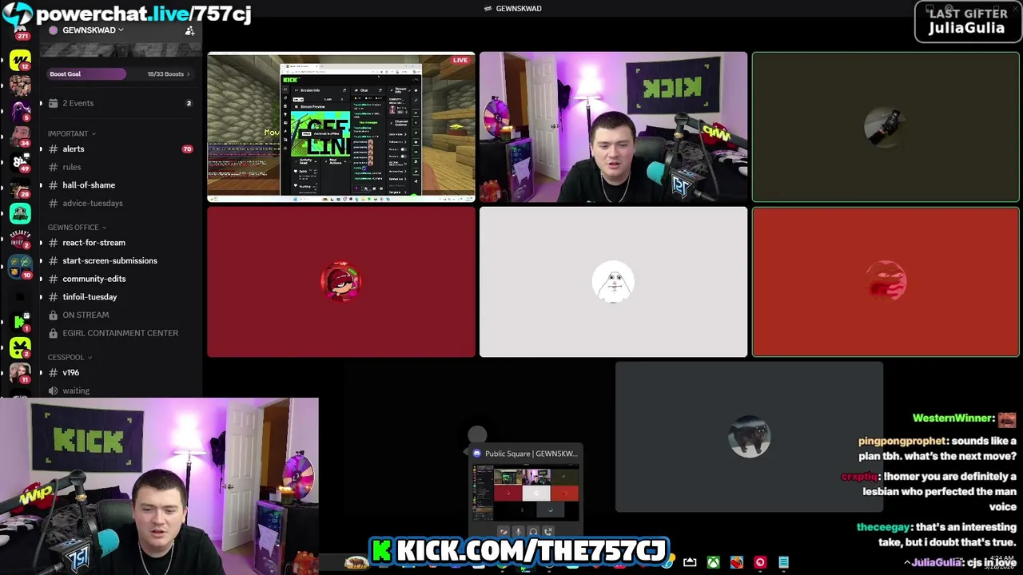Click the bison icon on the taskbar
This screenshot has height=575, width=1023.
pos(356,563)
